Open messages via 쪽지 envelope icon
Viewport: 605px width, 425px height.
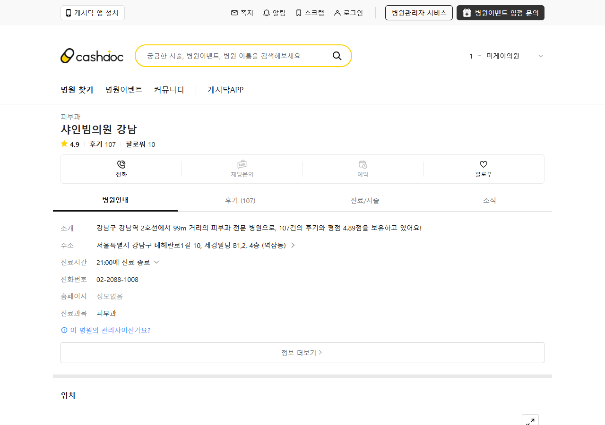coord(242,13)
